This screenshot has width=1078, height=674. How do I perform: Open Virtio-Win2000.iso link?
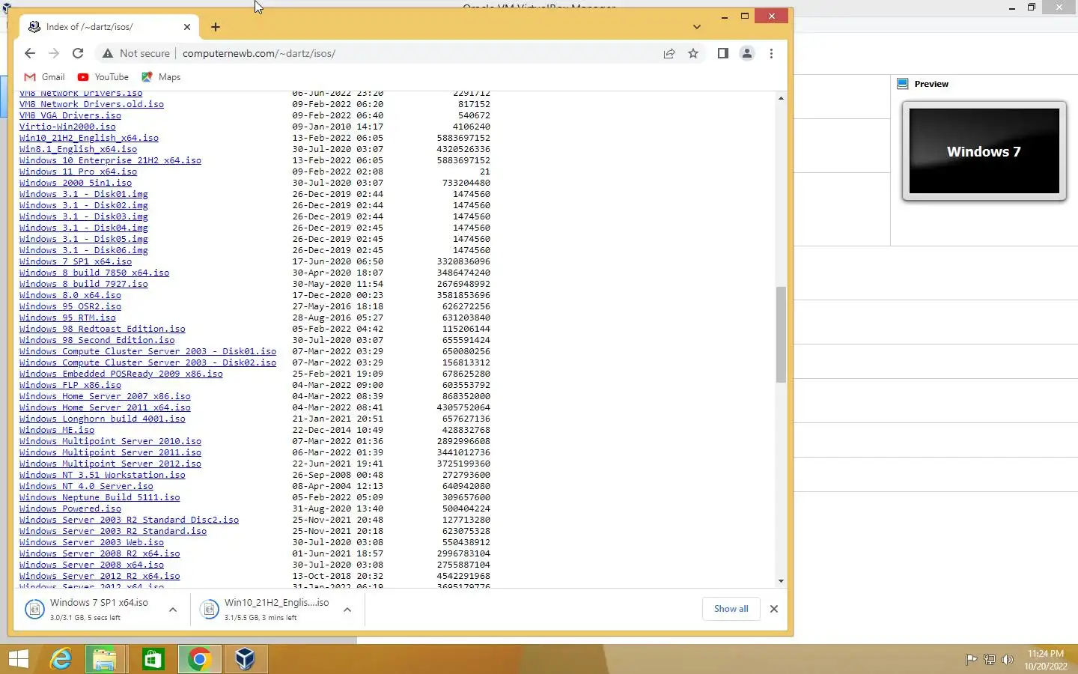click(x=67, y=127)
